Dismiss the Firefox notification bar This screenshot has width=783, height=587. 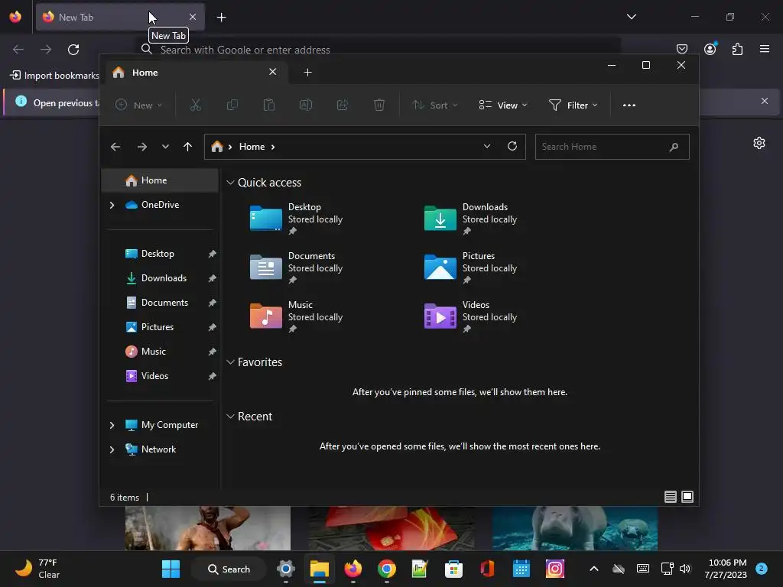765,102
